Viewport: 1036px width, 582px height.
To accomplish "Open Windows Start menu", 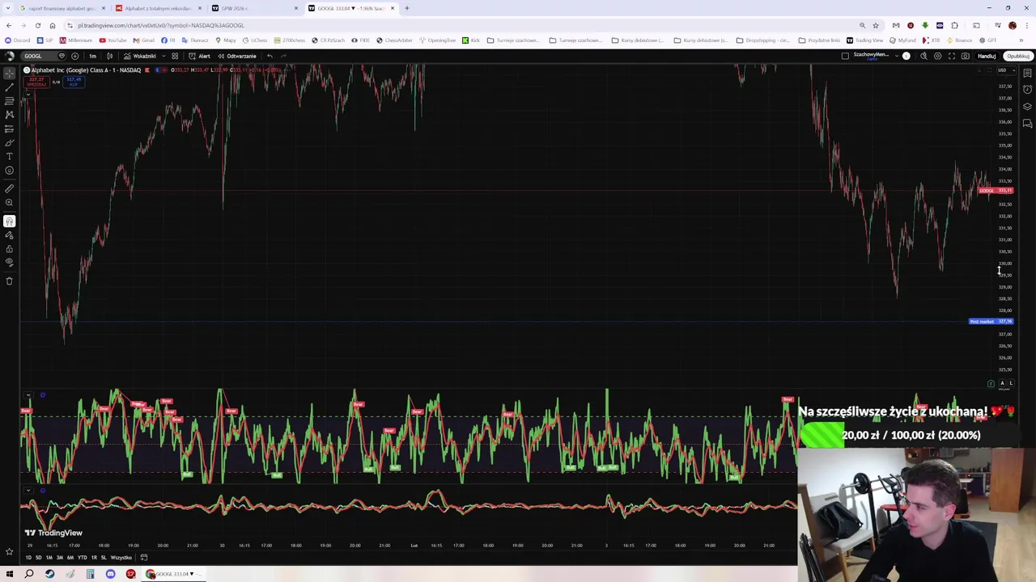I will [x=10, y=574].
